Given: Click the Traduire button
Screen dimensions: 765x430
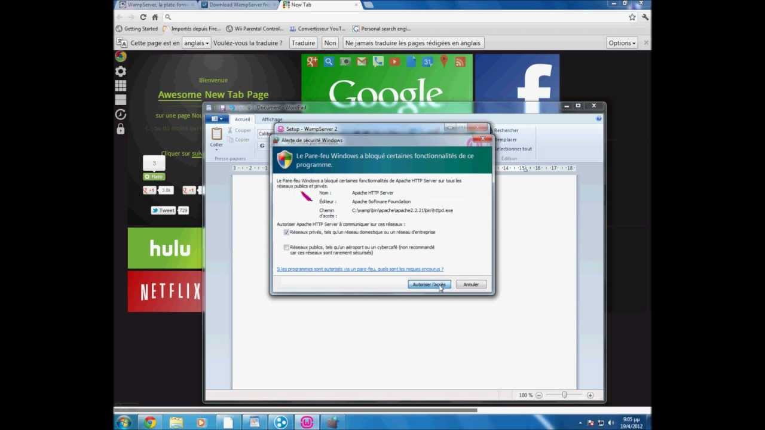Looking at the screenshot, I should point(303,43).
